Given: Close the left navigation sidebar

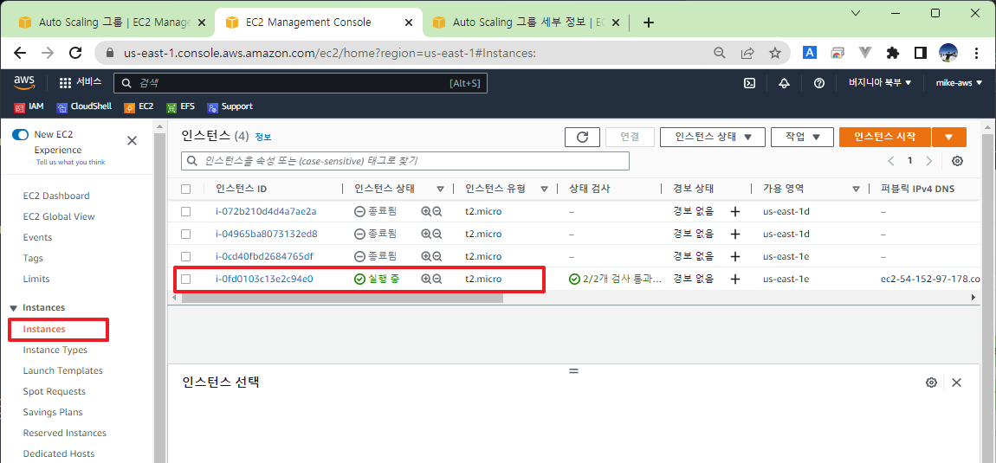Looking at the screenshot, I should point(133,140).
